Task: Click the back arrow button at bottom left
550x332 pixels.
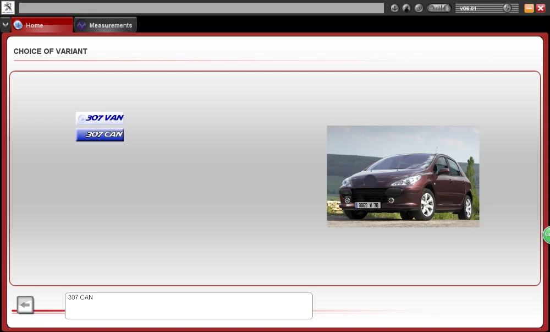Action: click(x=25, y=305)
